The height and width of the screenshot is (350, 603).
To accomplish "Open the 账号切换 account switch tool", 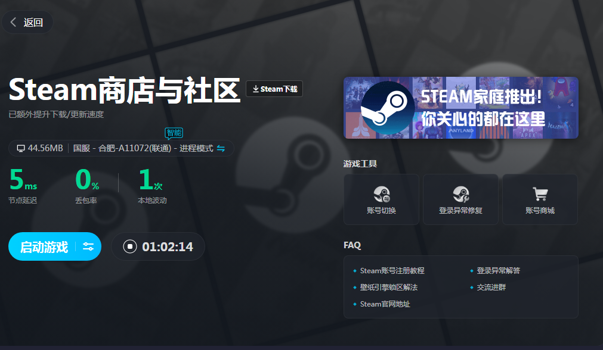I will tap(381, 199).
